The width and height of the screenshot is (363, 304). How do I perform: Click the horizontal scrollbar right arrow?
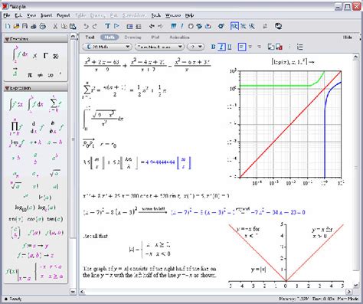pos(349,292)
